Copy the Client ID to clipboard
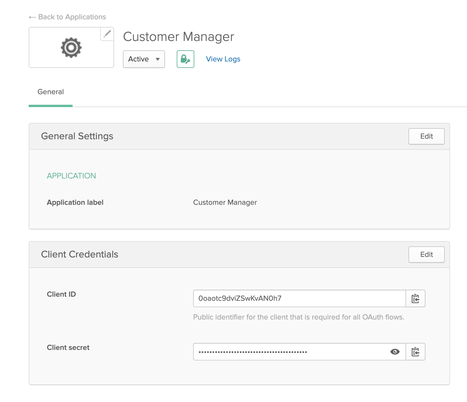 pyautogui.click(x=415, y=298)
